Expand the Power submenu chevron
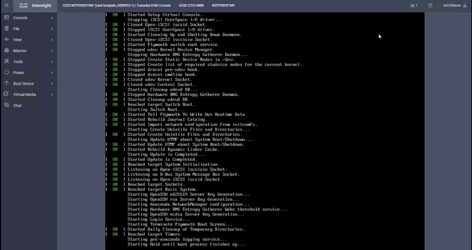Viewport: 472px width, 250px height. (52, 73)
